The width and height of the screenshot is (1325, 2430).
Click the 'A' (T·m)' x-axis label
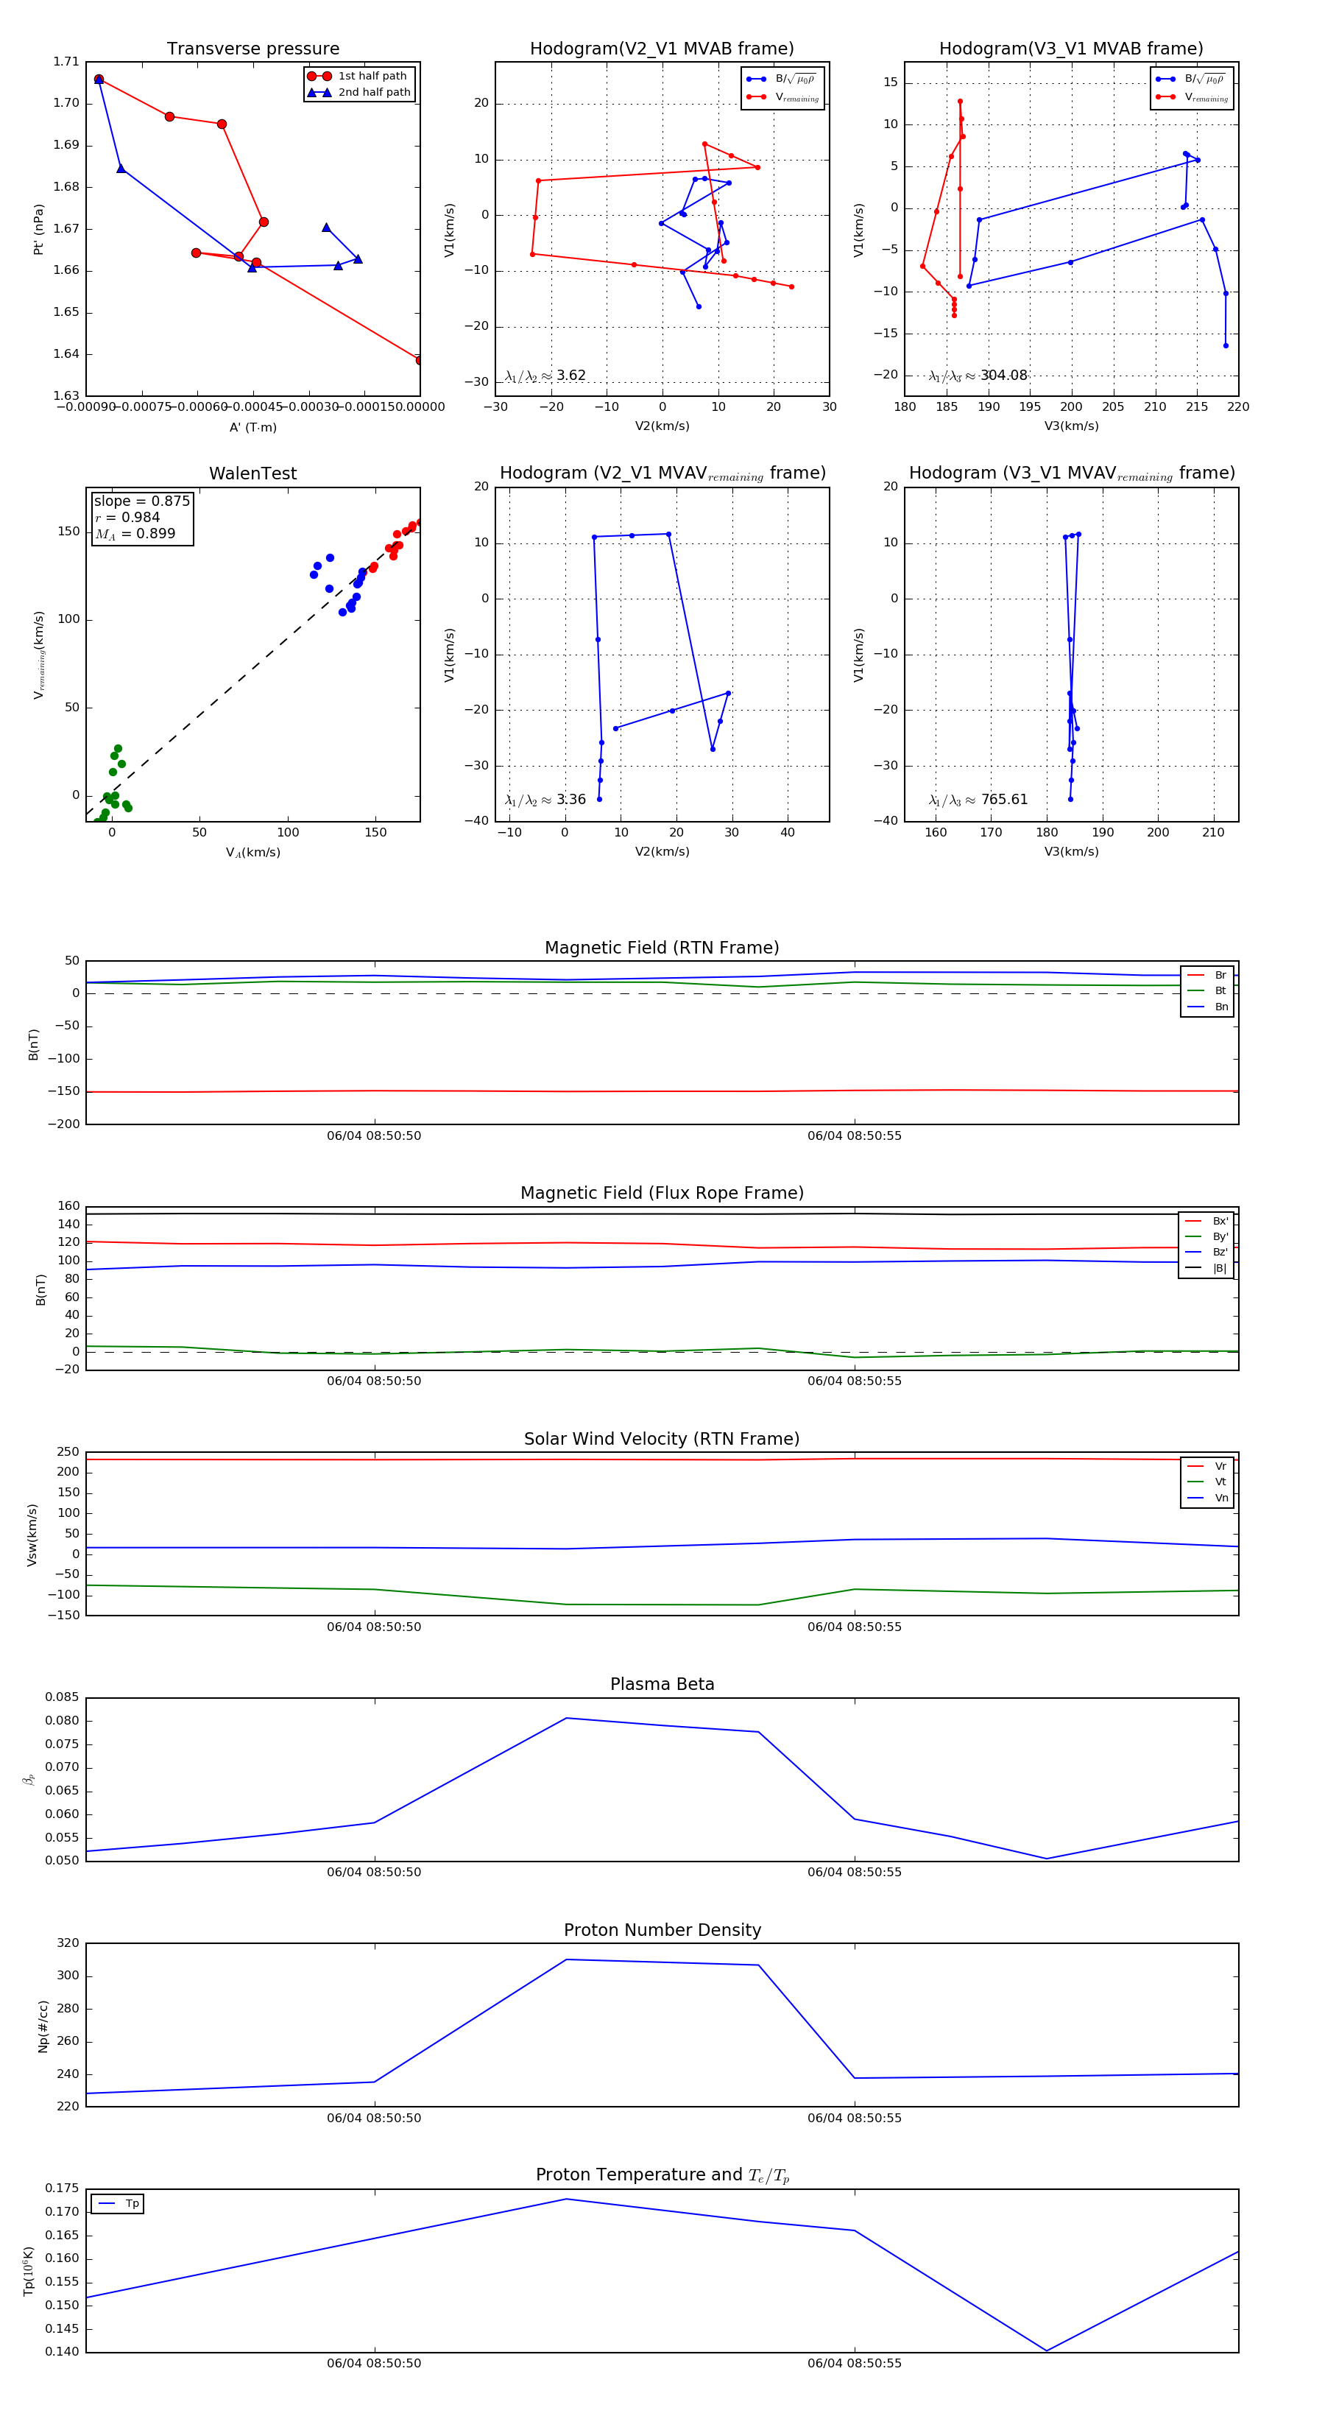coord(252,427)
